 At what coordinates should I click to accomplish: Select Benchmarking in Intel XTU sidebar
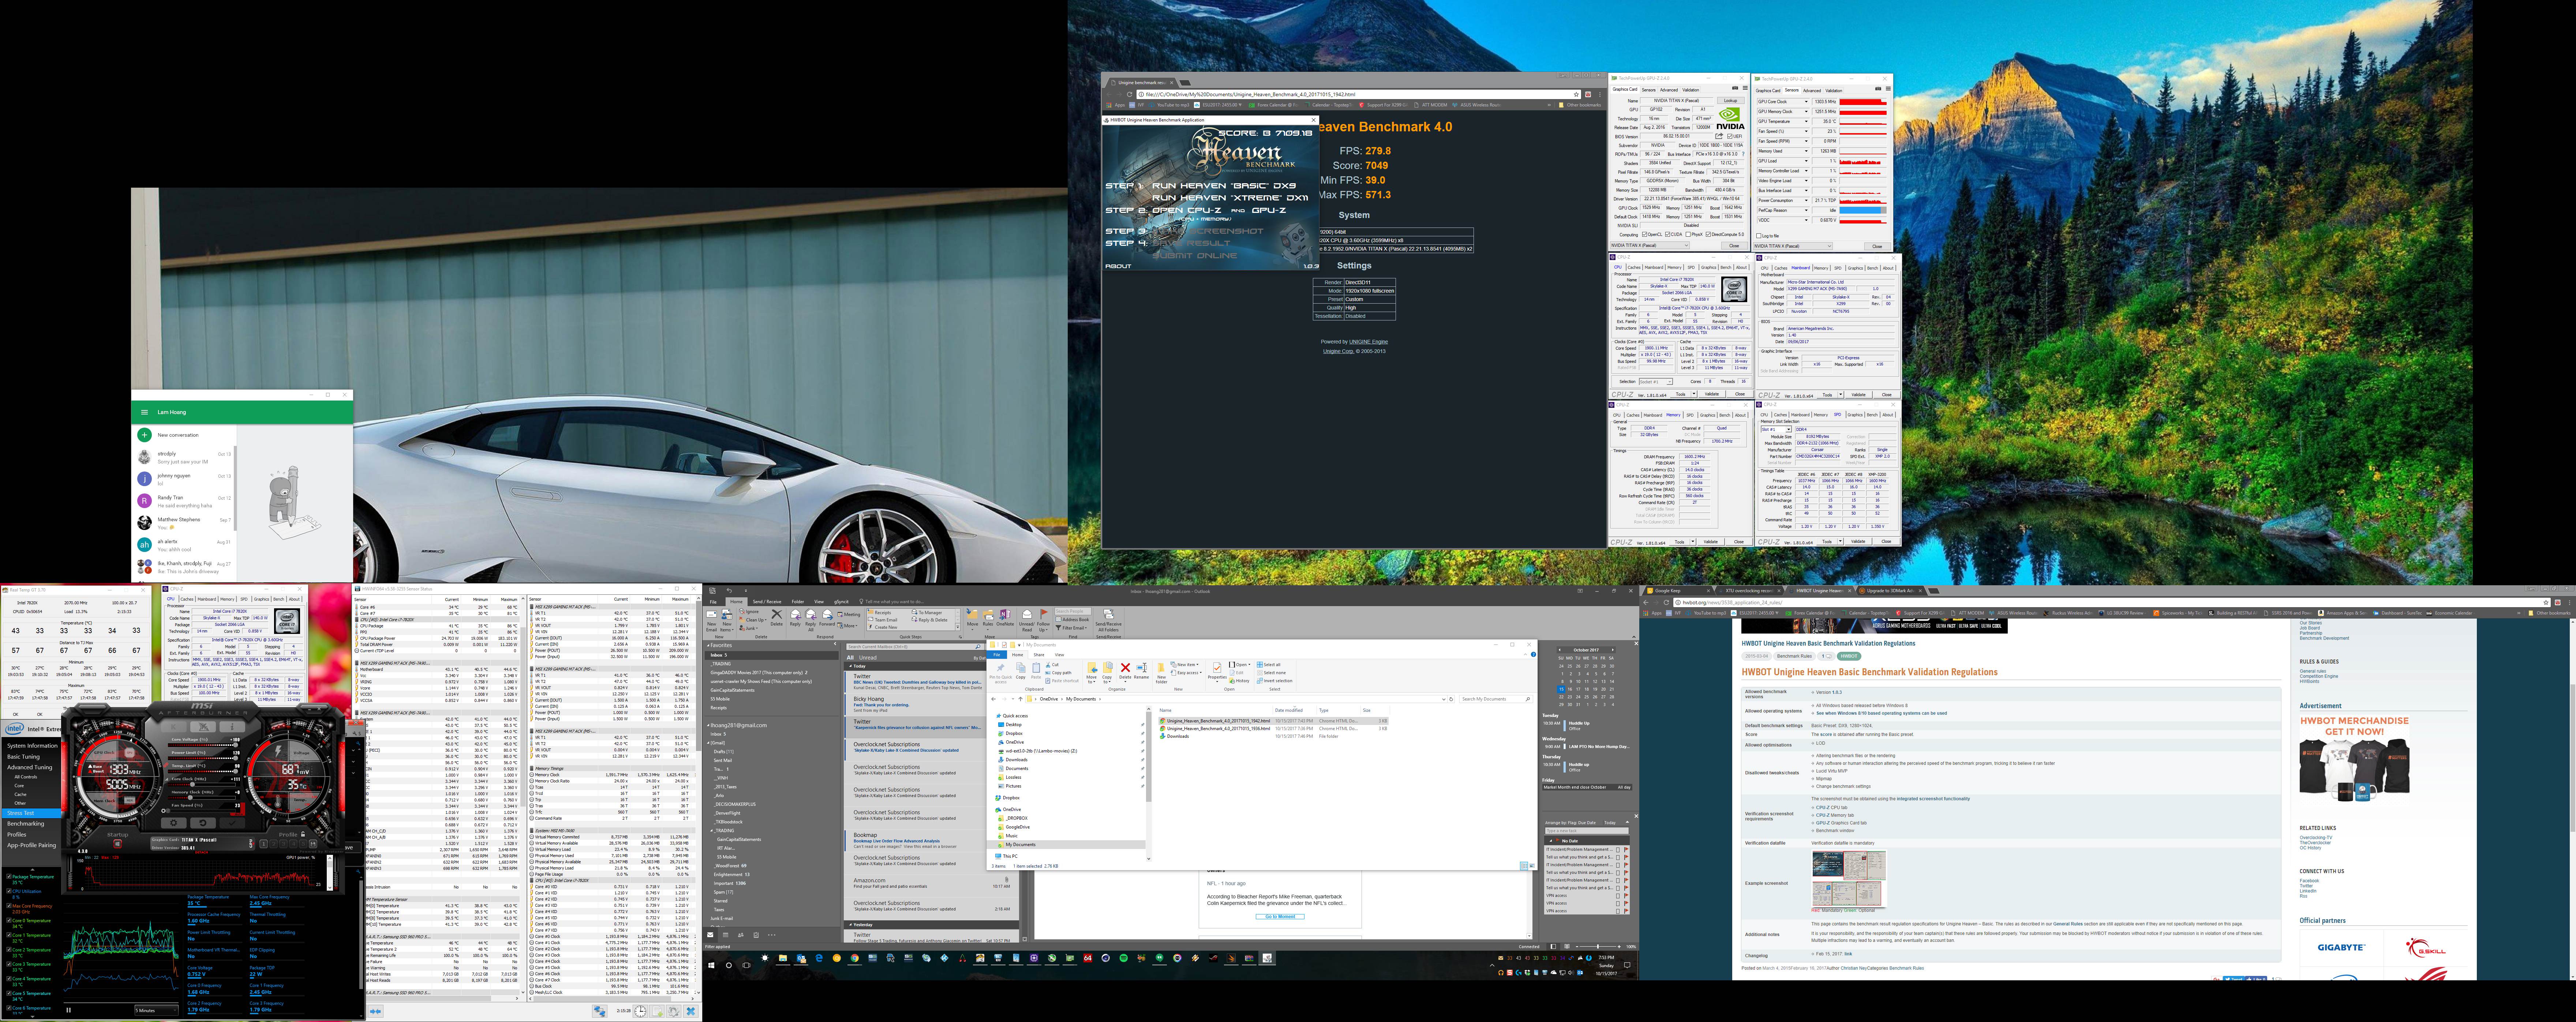[26, 824]
